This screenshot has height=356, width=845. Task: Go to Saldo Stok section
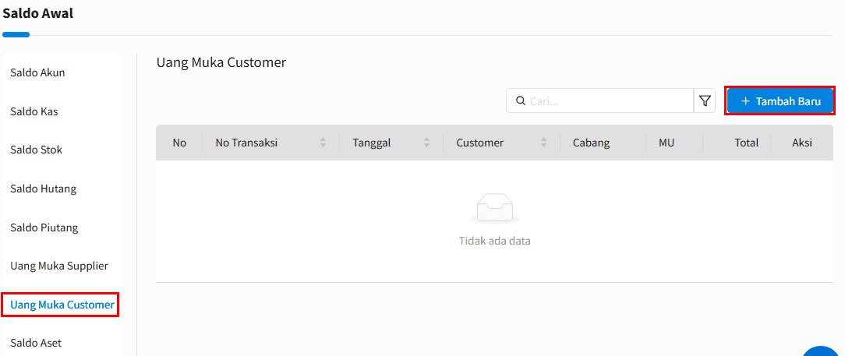click(36, 150)
